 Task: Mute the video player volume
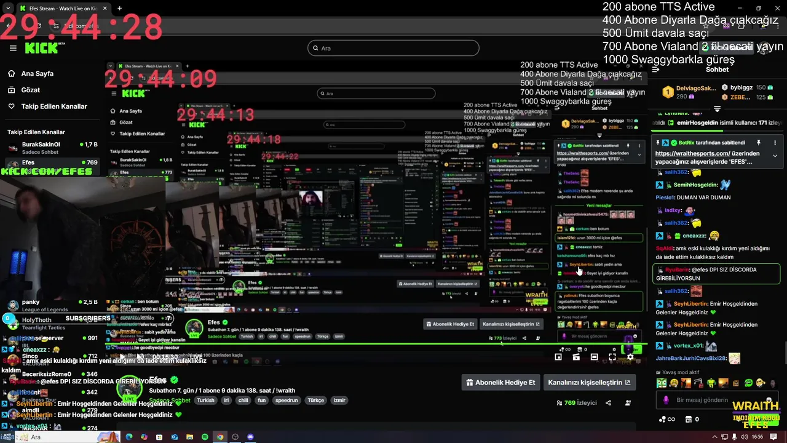140,357
